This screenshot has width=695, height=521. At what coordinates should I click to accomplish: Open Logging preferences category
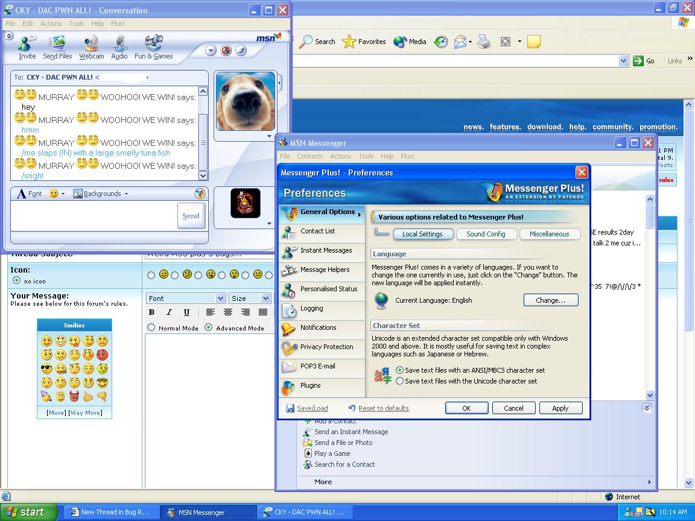(311, 309)
